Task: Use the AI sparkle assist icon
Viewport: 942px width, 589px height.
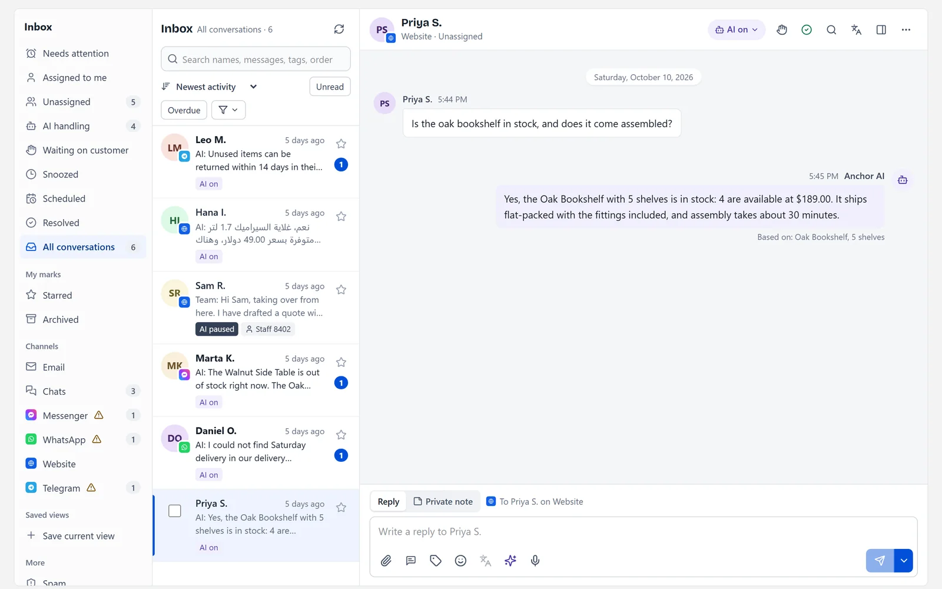Action: tap(510, 561)
